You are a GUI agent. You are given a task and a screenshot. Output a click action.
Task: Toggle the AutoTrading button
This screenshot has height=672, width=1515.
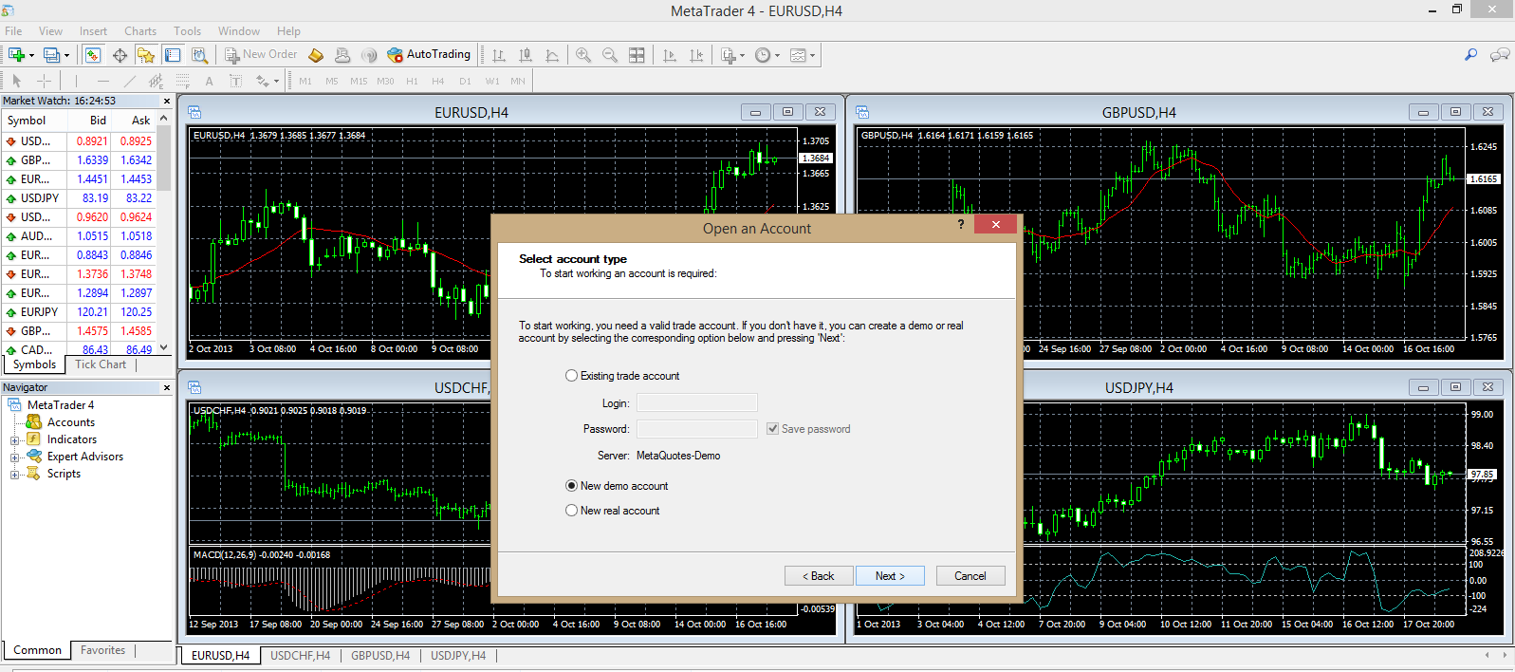(x=429, y=55)
